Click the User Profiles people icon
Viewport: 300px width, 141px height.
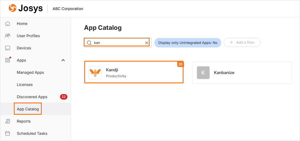[x=8, y=36]
